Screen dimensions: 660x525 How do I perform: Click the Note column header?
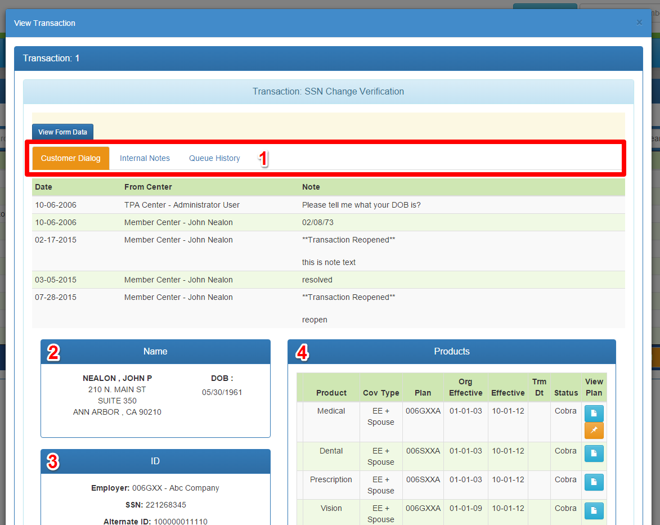311,187
